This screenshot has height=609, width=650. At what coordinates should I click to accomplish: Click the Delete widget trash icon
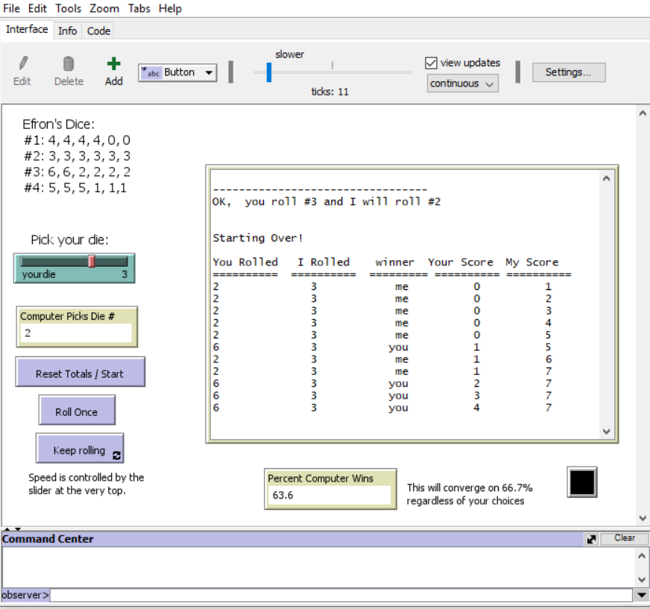pyautogui.click(x=68, y=65)
